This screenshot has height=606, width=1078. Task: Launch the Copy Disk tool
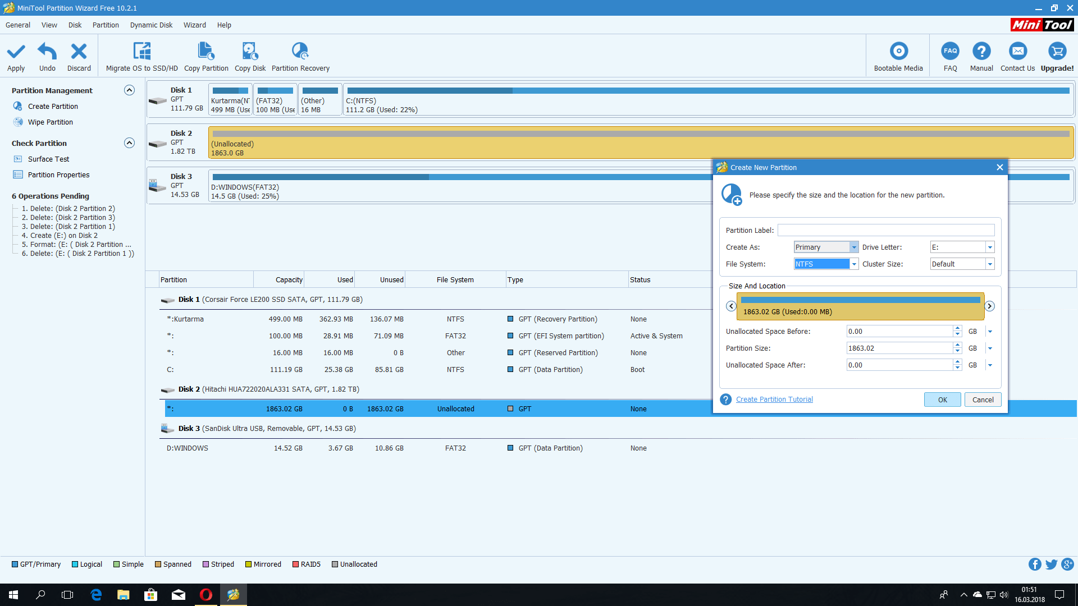click(250, 52)
